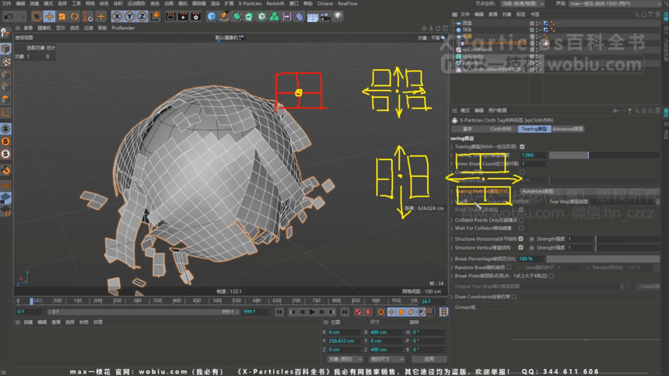Enable the Break Poles checkbox
669x376 pixels.
tap(552, 276)
